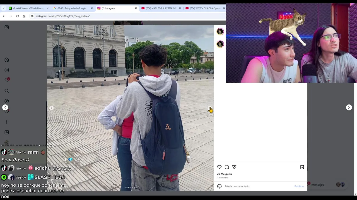Save the post with bookmark icon
357x200 pixels.
pos(302,167)
